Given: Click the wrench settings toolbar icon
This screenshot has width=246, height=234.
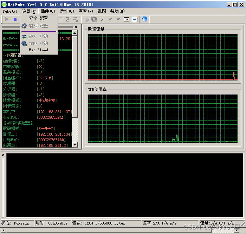Looking at the screenshot, I should [x=68, y=19].
